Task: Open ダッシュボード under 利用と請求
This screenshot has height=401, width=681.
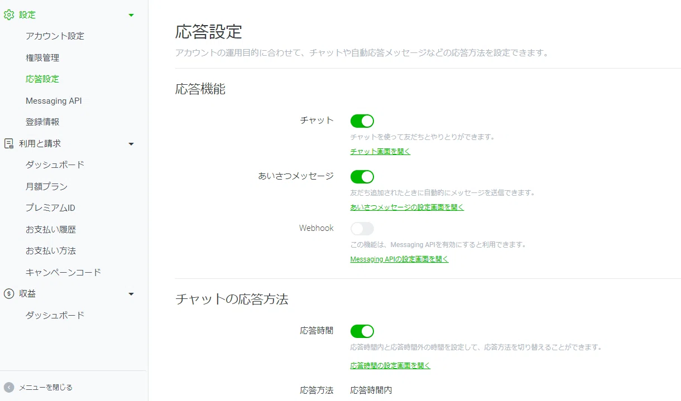Action: click(x=55, y=165)
